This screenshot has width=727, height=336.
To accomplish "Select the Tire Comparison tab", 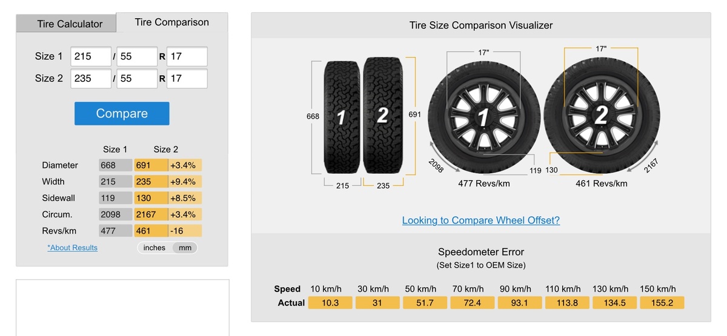I will point(171,22).
